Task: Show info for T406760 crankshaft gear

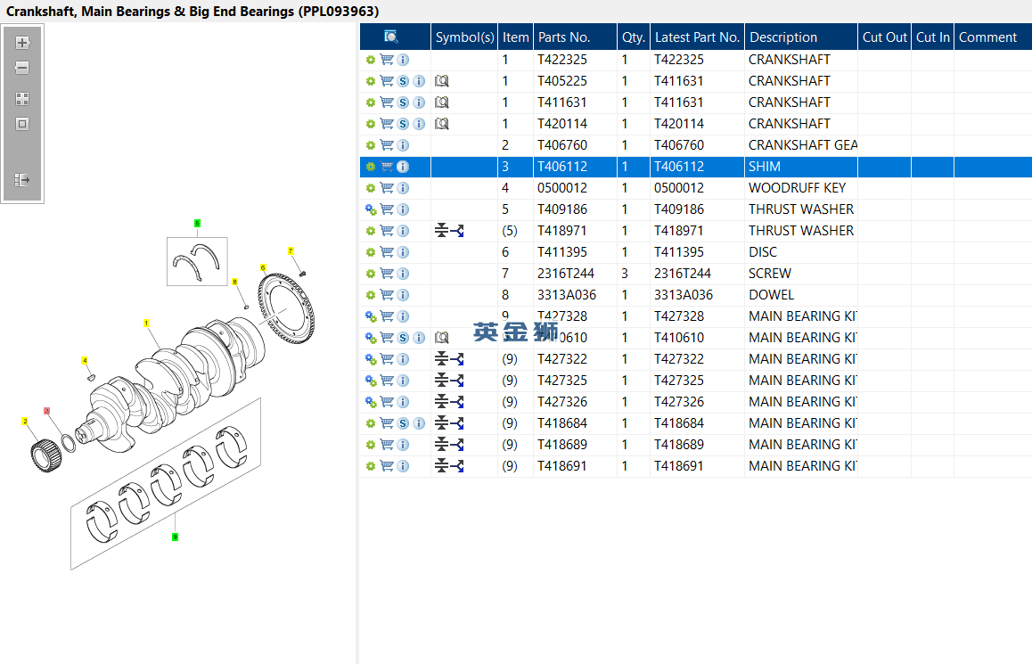Action: [403, 145]
